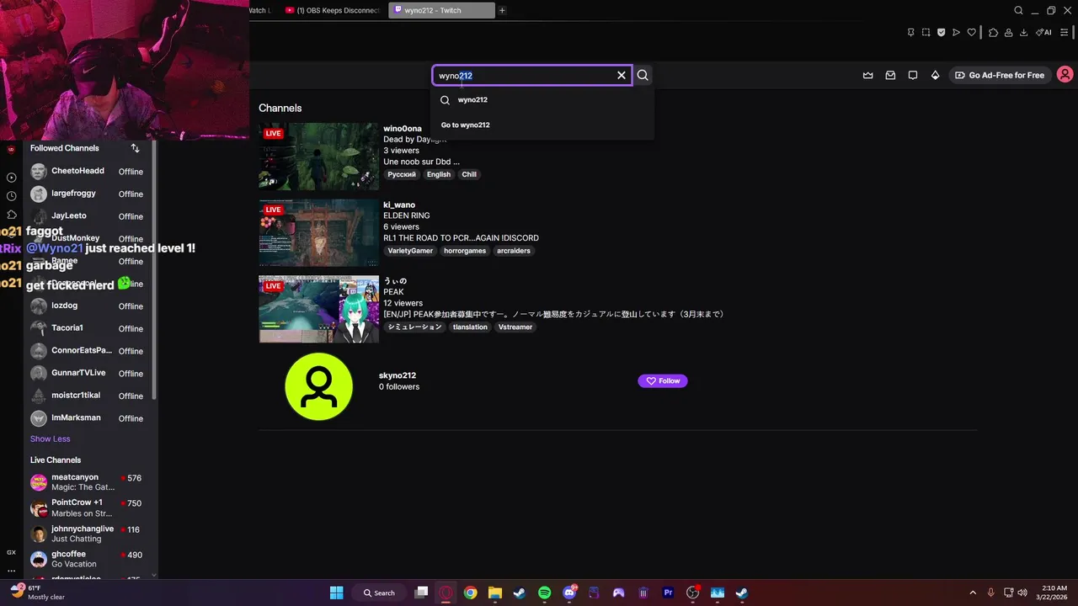Screen dimensions: 1078x606
Task: Open the ki_wano channel name link
Action: click(399, 205)
